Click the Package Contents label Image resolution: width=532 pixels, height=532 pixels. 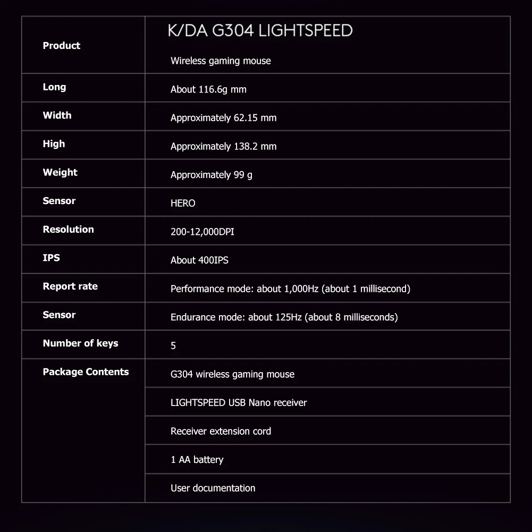point(86,372)
